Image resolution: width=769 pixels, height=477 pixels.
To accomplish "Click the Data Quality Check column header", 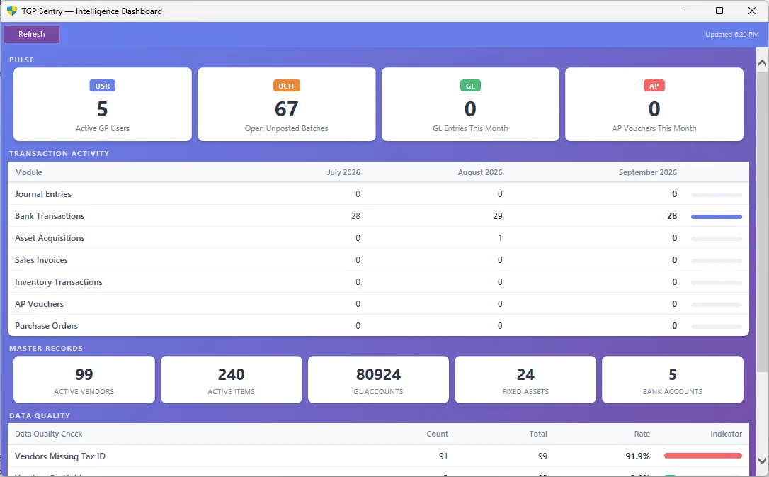I will coord(49,434).
